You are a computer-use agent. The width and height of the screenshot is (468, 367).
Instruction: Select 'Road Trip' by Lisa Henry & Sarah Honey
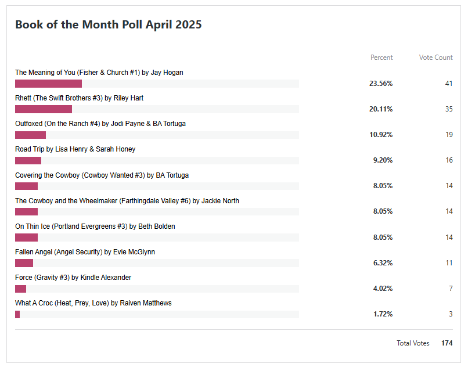[75, 149]
